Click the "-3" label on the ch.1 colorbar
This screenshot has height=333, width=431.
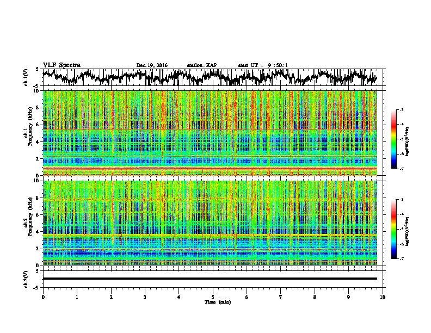click(401, 109)
